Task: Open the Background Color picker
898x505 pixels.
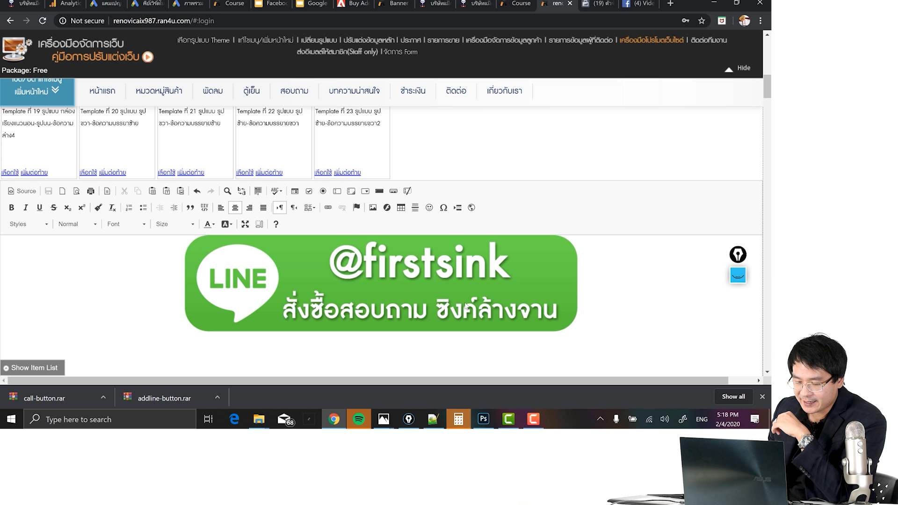Action: click(x=227, y=224)
